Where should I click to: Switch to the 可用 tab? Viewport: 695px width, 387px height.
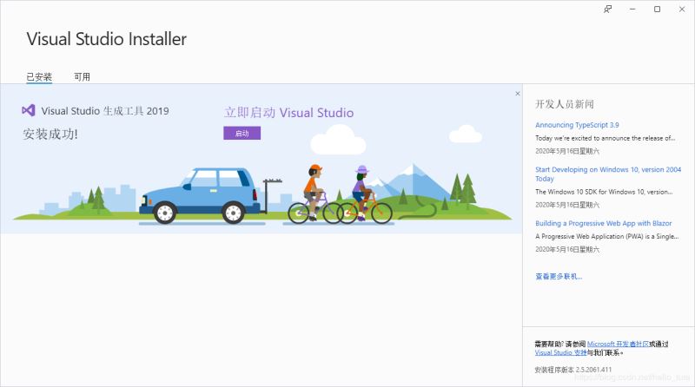pos(82,76)
